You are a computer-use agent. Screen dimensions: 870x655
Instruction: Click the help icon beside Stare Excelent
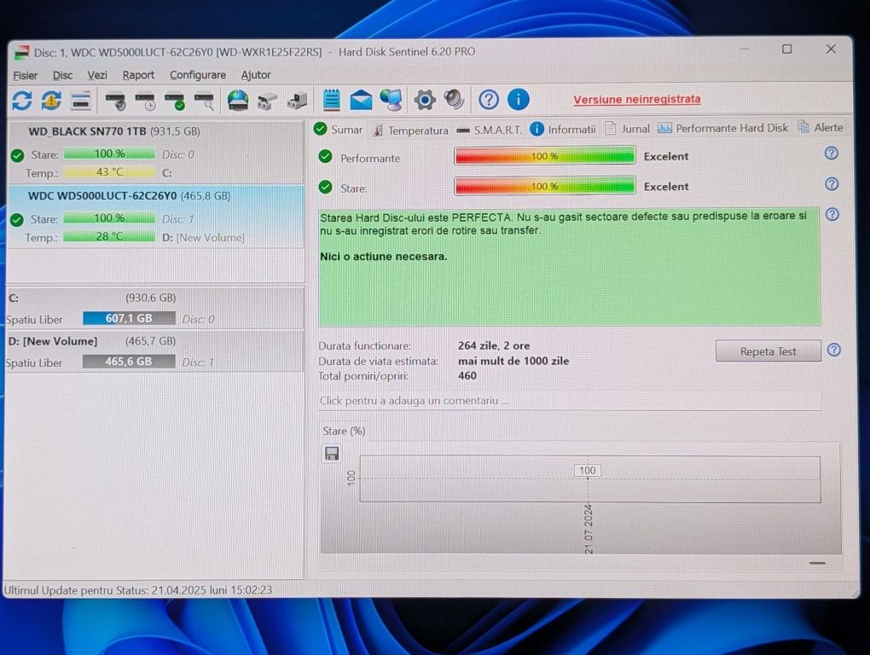(831, 183)
